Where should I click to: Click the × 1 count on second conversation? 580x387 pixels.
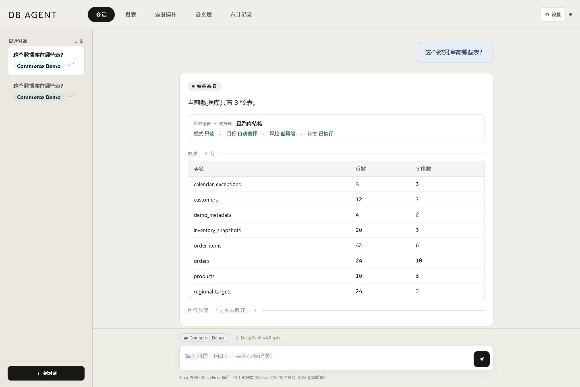pyautogui.click(x=71, y=96)
